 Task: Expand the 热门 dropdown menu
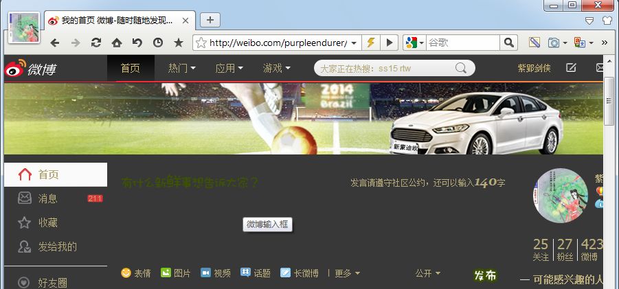[x=182, y=68]
